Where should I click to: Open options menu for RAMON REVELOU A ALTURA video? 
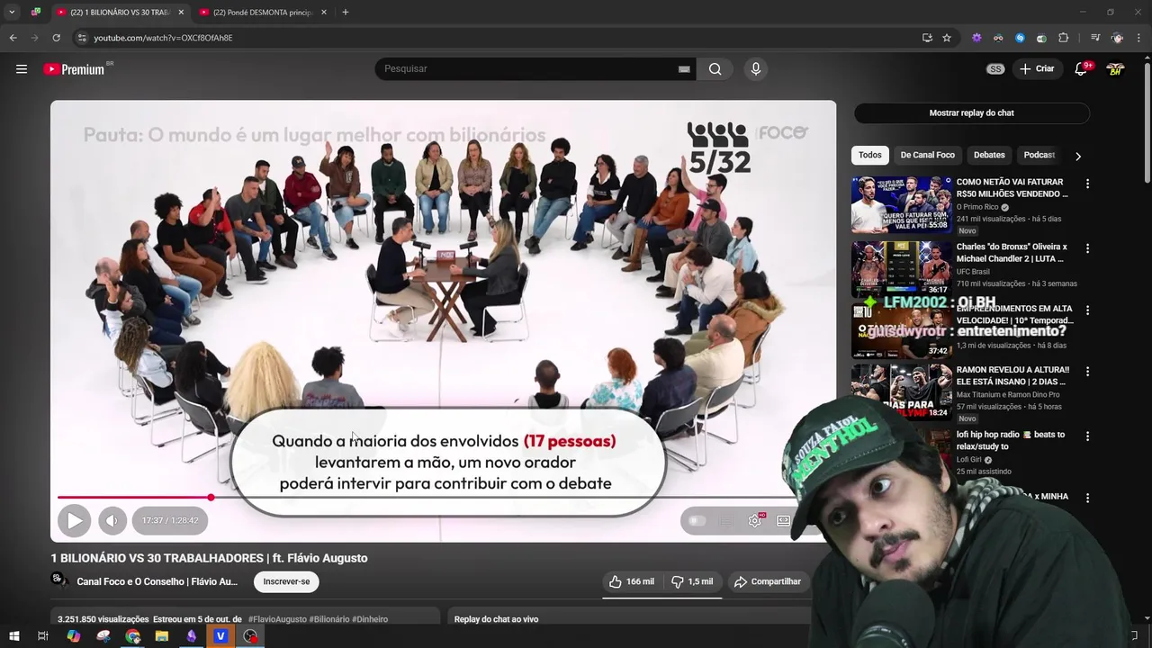point(1087,372)
